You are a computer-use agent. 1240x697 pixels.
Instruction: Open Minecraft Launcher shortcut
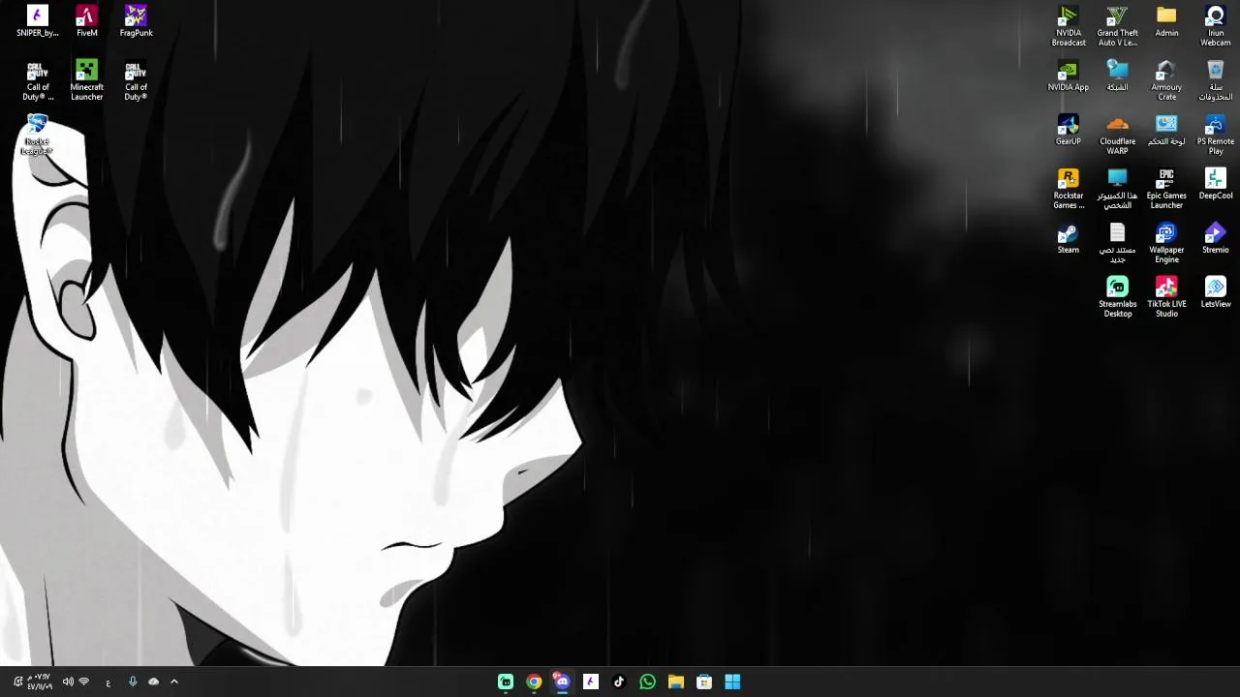(x=86, y=80)
